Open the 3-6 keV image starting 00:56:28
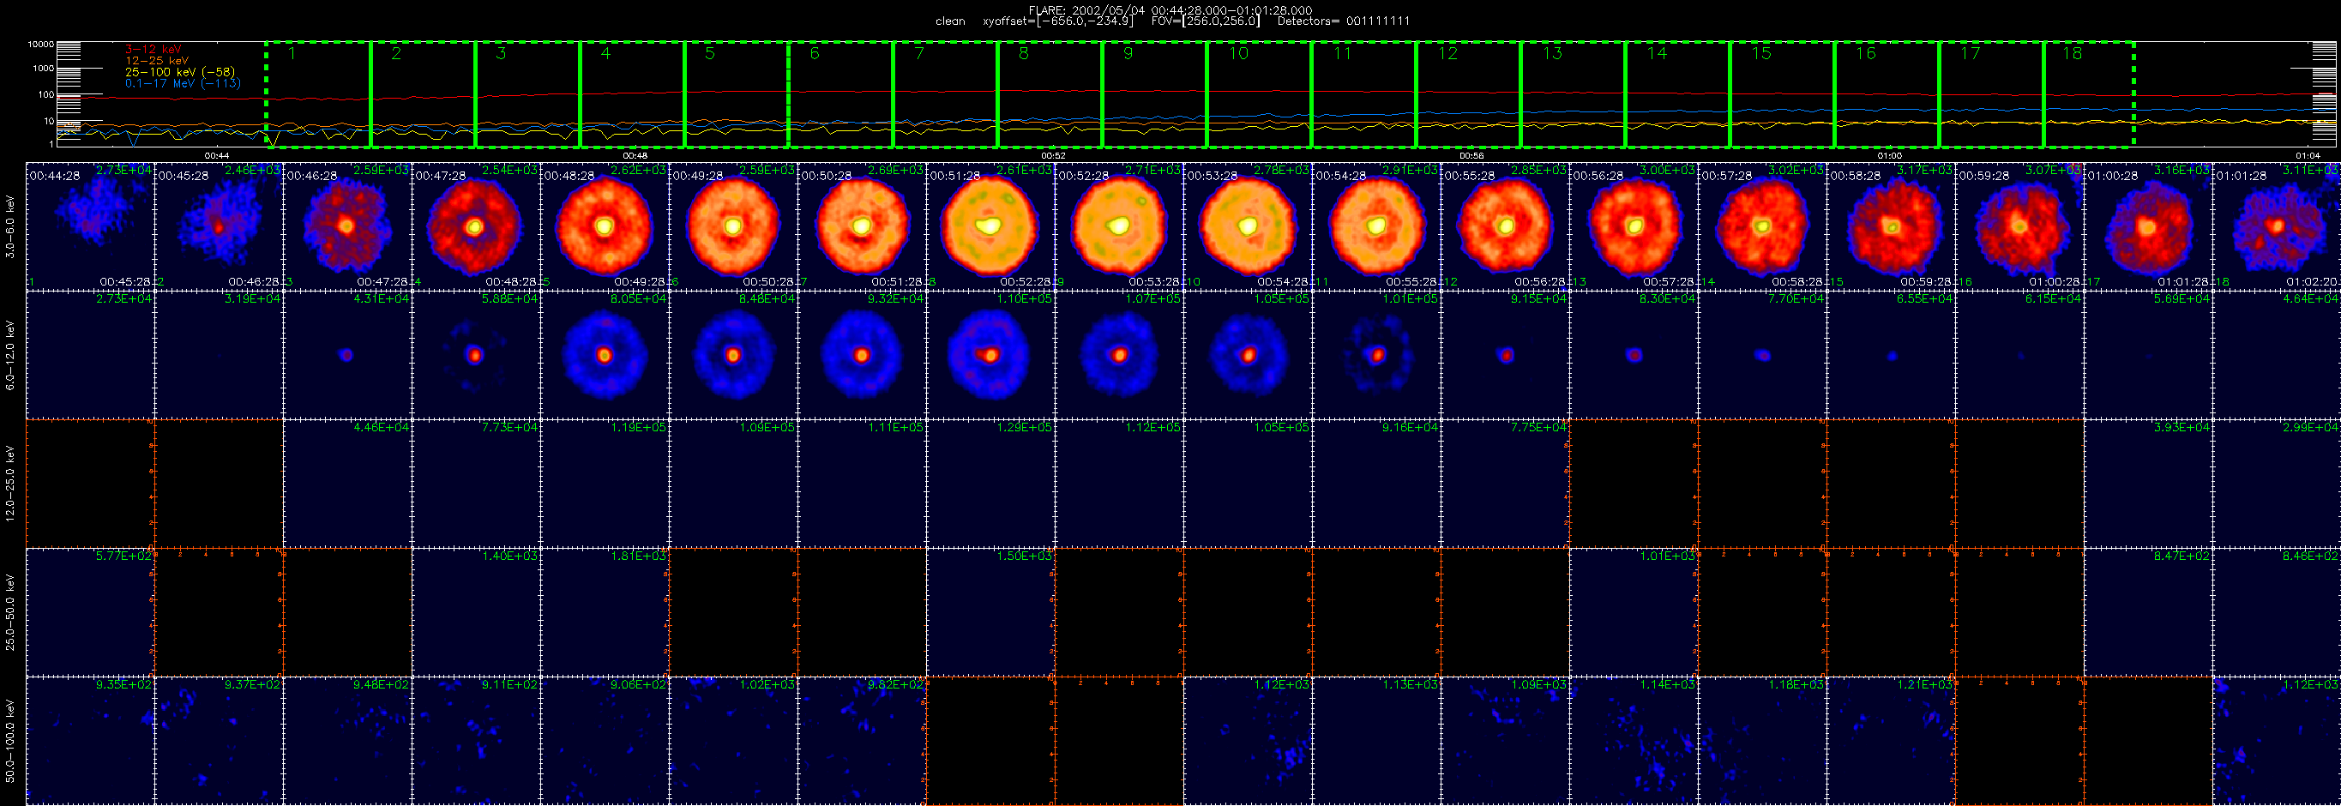Viewport: 2341px width, 806px height. [1634, 226]
